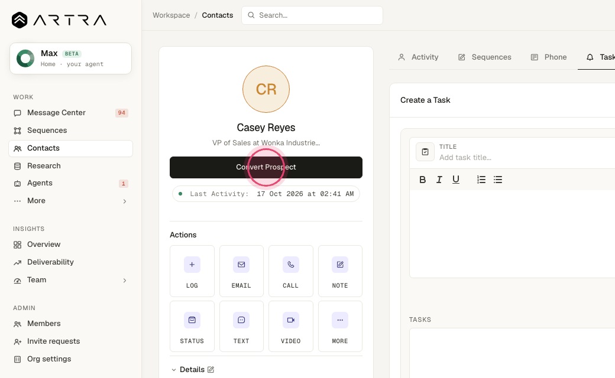Click the Sequences flow icon
This screenshot has width=615, height=378.
(17, 131)
